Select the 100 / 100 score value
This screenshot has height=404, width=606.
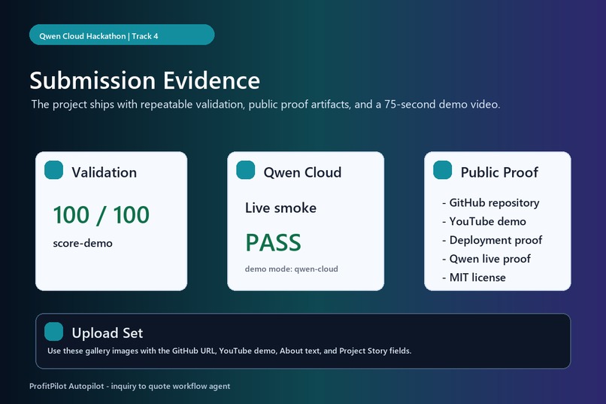(x=102, y=215)
